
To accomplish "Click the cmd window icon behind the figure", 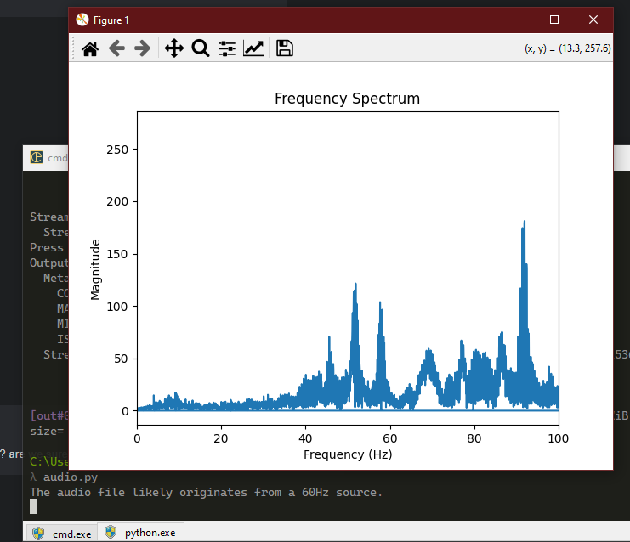I will click(37, 157).
